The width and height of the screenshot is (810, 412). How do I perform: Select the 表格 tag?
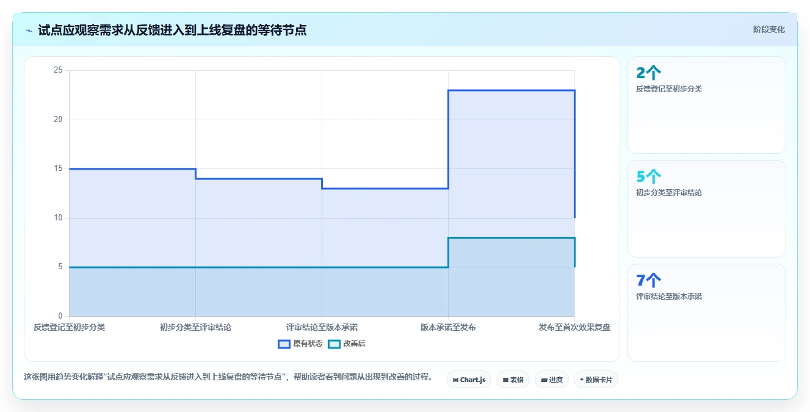(513, 380)
